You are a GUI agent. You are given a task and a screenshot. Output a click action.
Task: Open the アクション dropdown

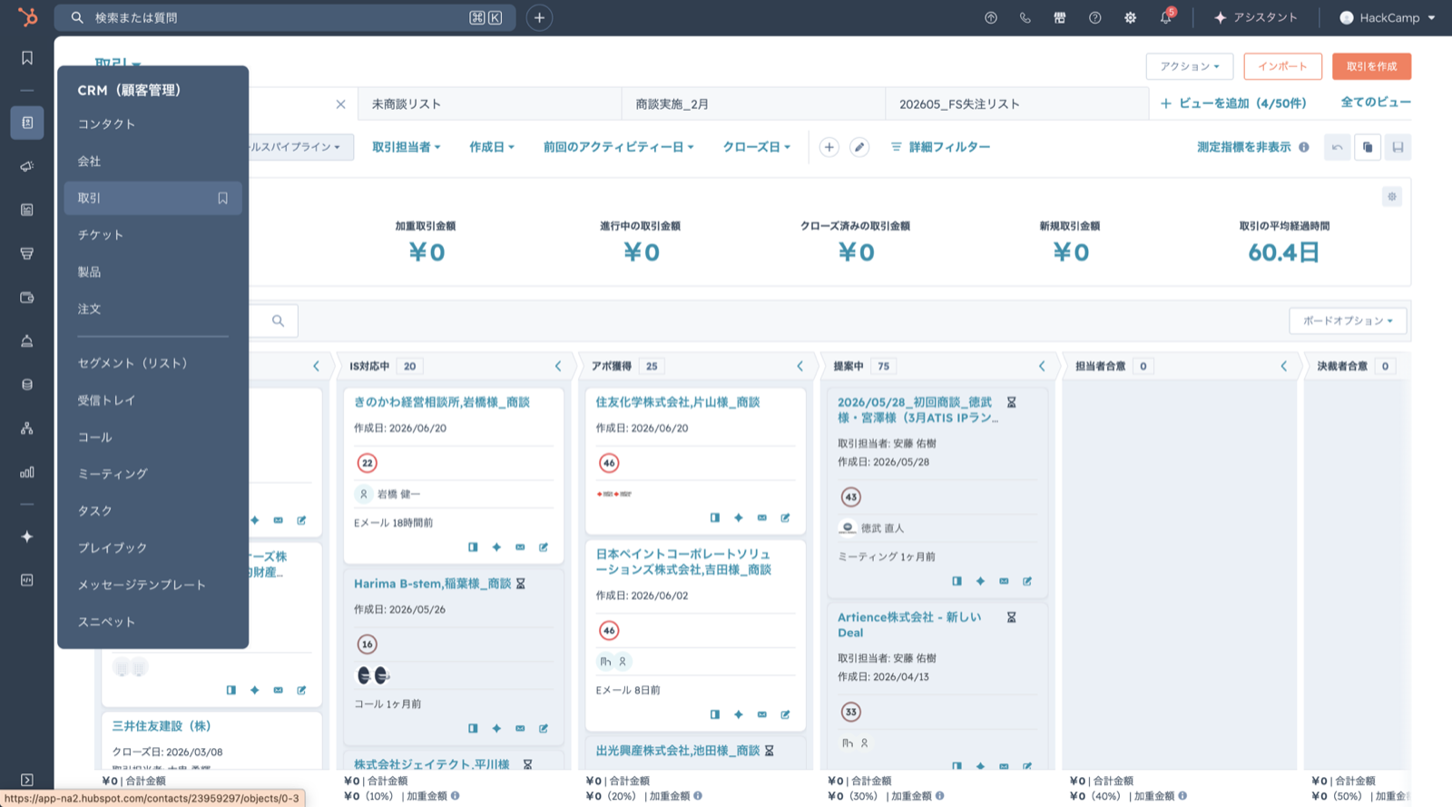(1190, 66)
